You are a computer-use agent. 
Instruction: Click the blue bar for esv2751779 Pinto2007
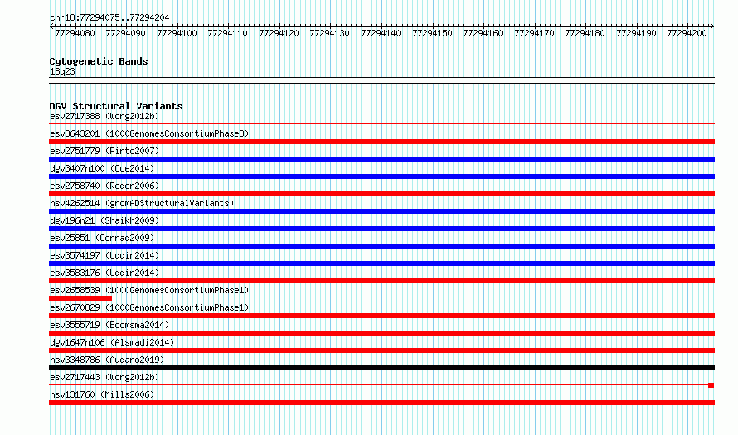coord(381,159)
